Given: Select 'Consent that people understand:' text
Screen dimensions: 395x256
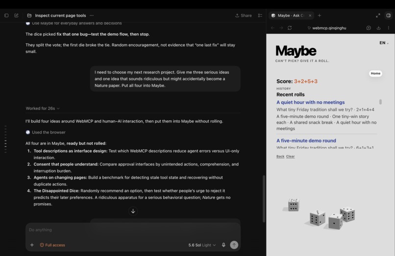Looking at the screenshot, I should [66, 164].
